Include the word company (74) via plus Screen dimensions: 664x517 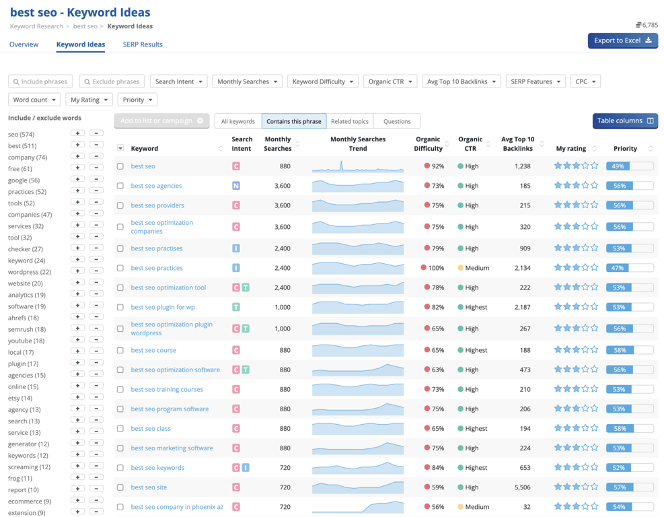[77, 156]
